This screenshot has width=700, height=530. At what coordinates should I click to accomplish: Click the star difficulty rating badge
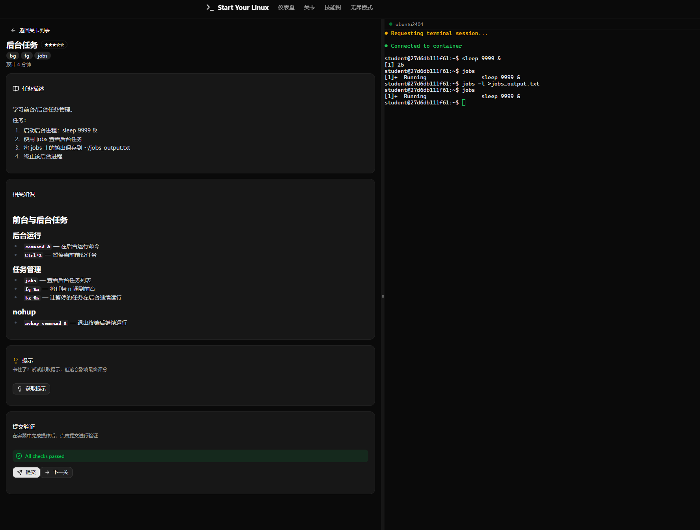[x=54, y=45]
